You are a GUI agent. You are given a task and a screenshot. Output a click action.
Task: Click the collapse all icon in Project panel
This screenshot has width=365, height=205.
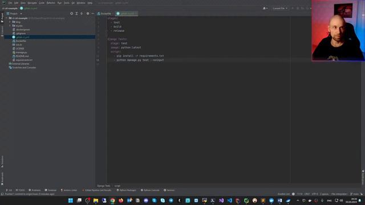[82, 14]
